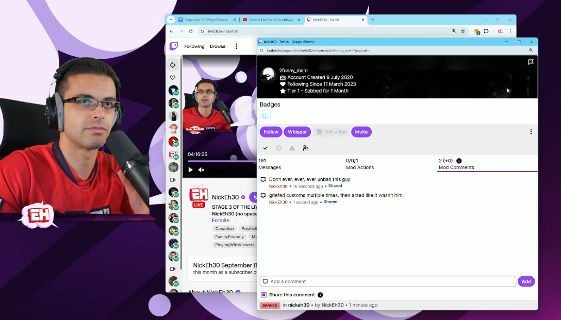Click the Whisper button
The height and width of the screenshot is (320, 561).
298,132
